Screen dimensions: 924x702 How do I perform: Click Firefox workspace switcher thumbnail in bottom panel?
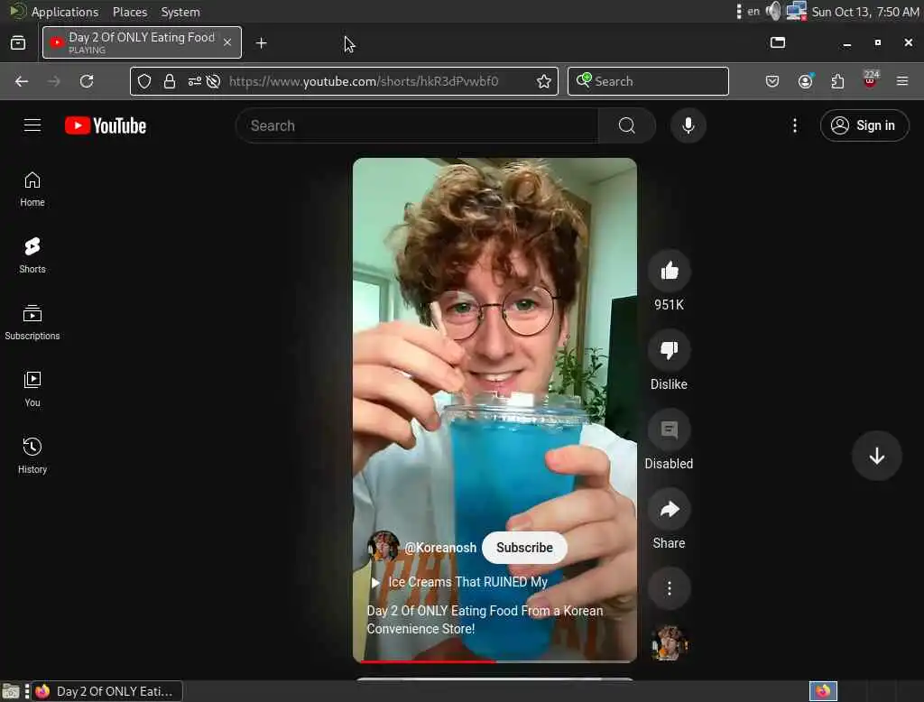click(x=823, y=691)
